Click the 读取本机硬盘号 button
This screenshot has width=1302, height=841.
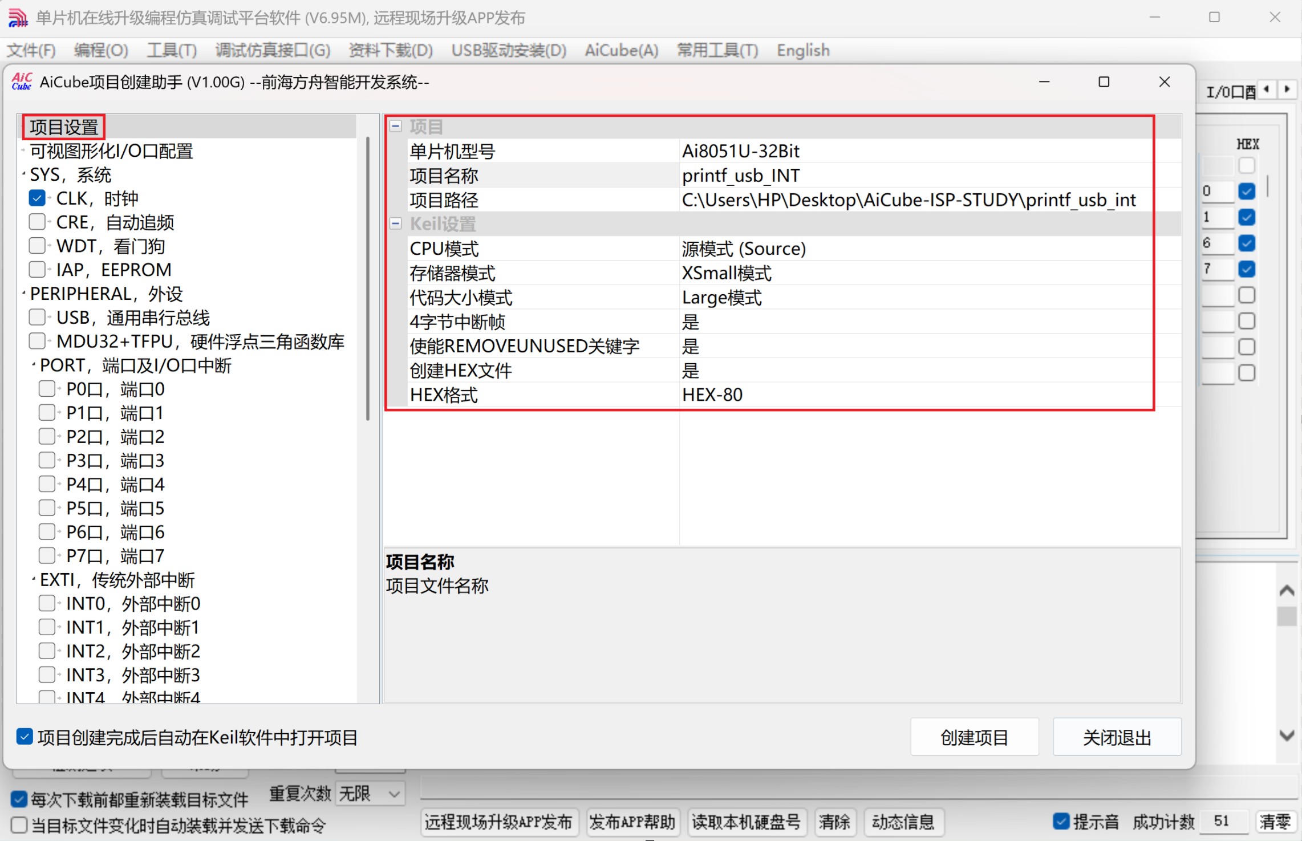(x=746, y=822)
